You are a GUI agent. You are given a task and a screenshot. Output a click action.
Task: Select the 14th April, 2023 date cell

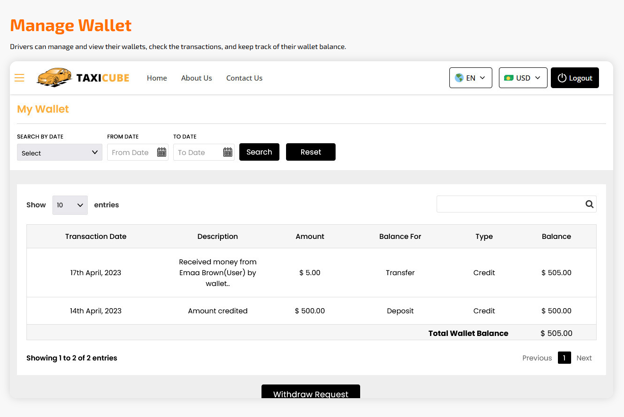click(x=96, y=311)
